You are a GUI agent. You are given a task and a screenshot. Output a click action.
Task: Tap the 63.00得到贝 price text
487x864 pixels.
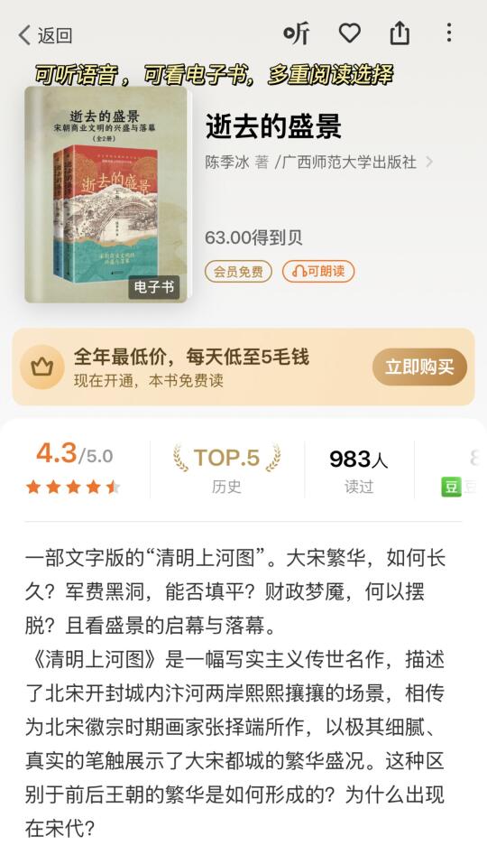tap(254, 238)
